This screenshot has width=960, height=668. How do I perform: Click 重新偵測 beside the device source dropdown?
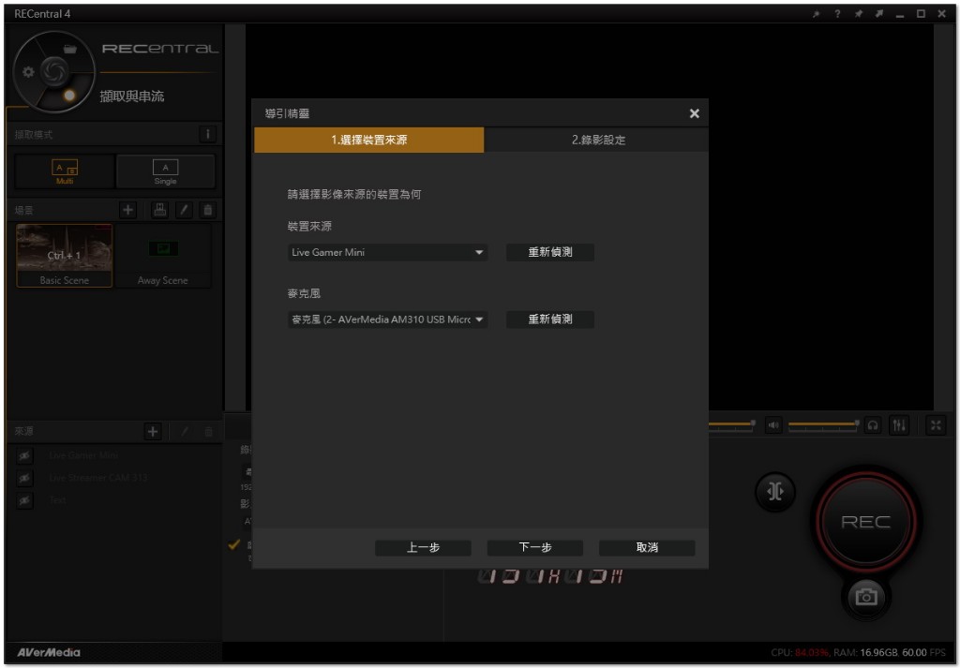[549, 252]
